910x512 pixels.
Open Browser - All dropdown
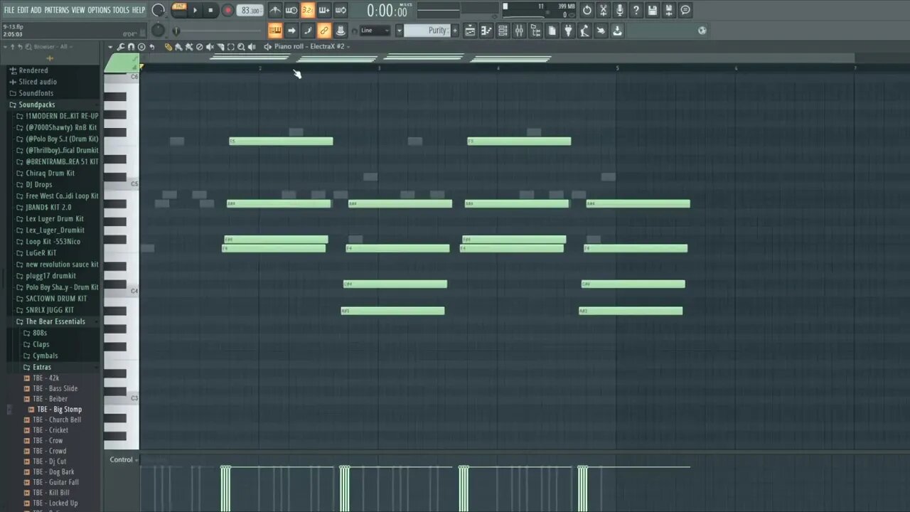pos(53,47)
